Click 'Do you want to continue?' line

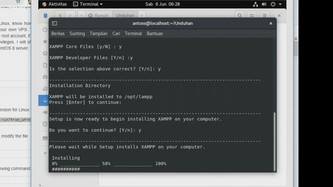95,130
